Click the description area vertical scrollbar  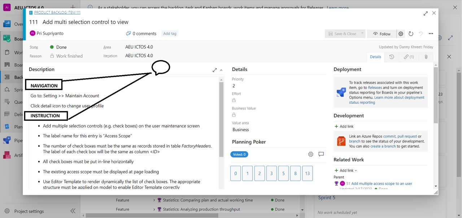click(221, 119)
